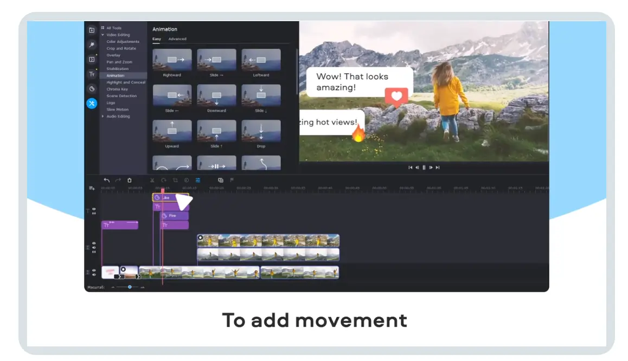Screen dimensions: 628x361
Task: Jump to the end of the video
Action: [x=438, y=167]
